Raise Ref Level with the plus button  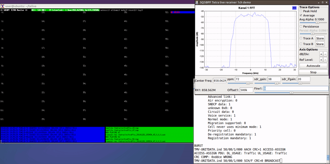click(321, 60)
